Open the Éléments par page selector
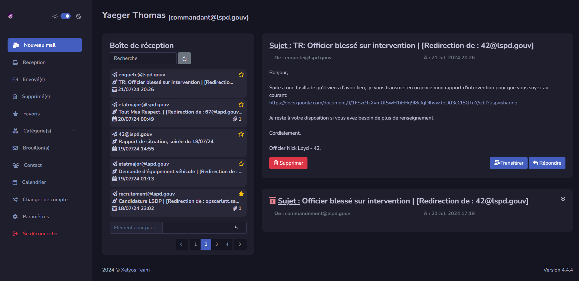Image resolution: width=579 pixels, height=281 pixels. tap(204, 228)
